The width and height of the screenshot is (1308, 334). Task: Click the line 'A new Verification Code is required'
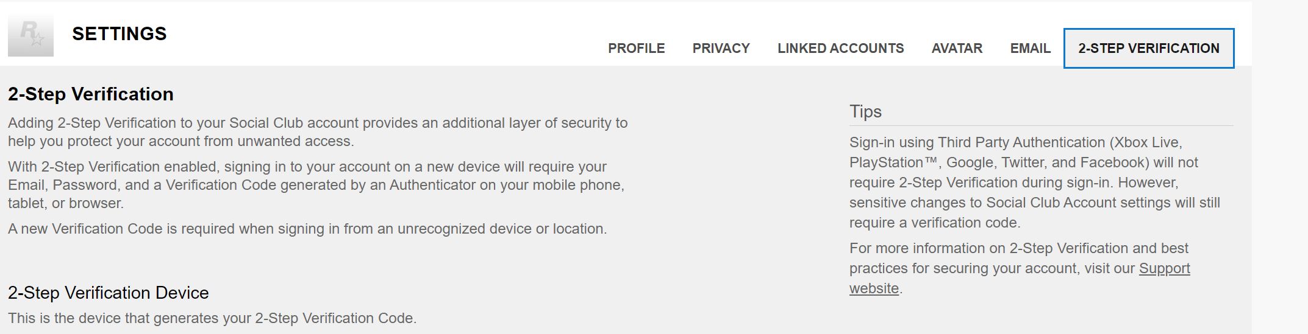tap(307, 229)
